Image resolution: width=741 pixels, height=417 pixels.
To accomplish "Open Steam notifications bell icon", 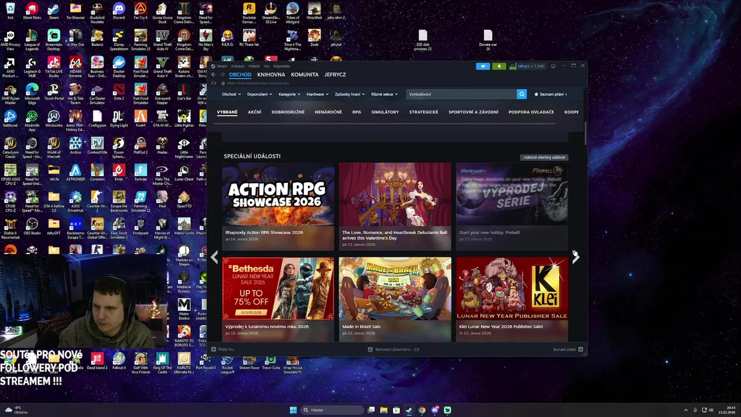I will click(x=499, y=66).
